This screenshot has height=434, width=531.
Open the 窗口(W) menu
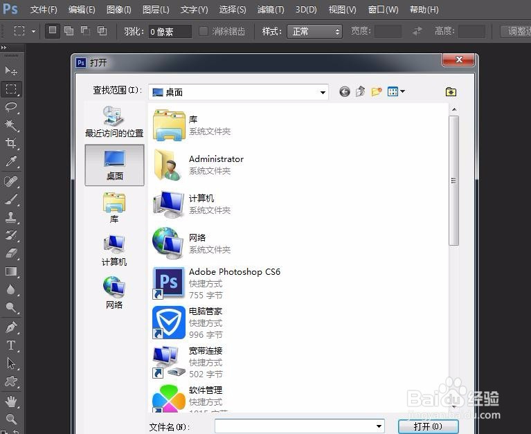tap(383, 10)
